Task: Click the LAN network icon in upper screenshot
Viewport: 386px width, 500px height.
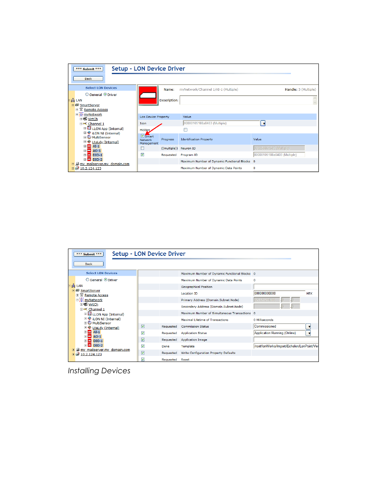Action: click(73, 100)
